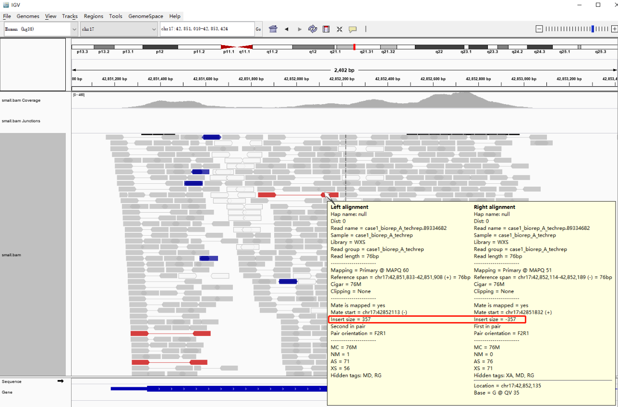618x407 pixels.
Task: Click the q24.3 cytoband
Action: 540,47
